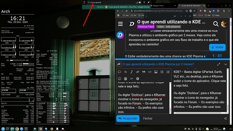Insert blockquote in composer

coord(144,72)
